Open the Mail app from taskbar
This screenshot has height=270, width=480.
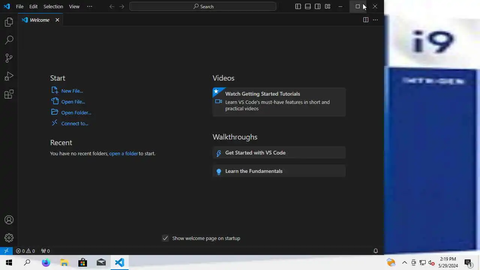(101, 262)
